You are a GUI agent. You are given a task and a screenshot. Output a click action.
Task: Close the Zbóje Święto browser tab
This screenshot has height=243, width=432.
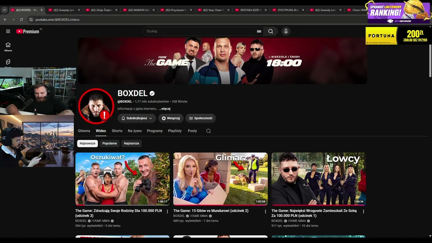pos(116,10)
